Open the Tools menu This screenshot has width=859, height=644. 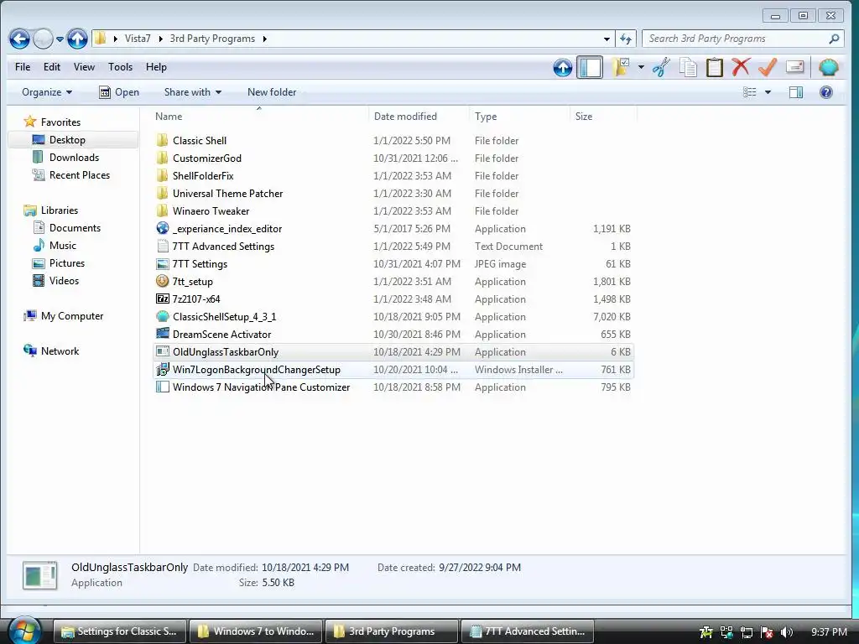[x=121, y=67]
